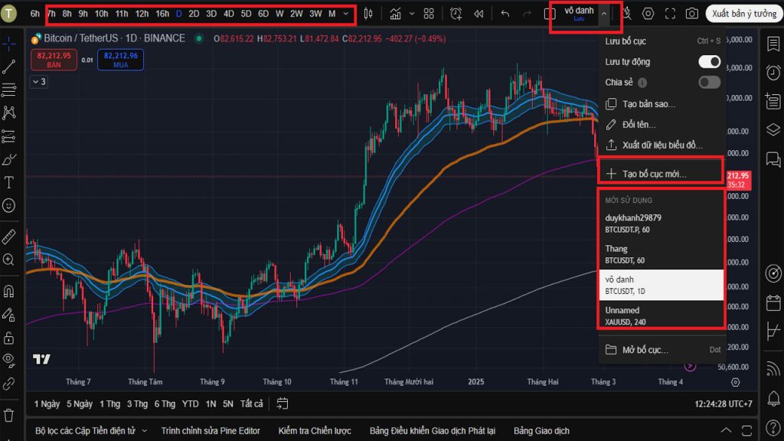Open the help center question icon

click(x=773, y=428)
